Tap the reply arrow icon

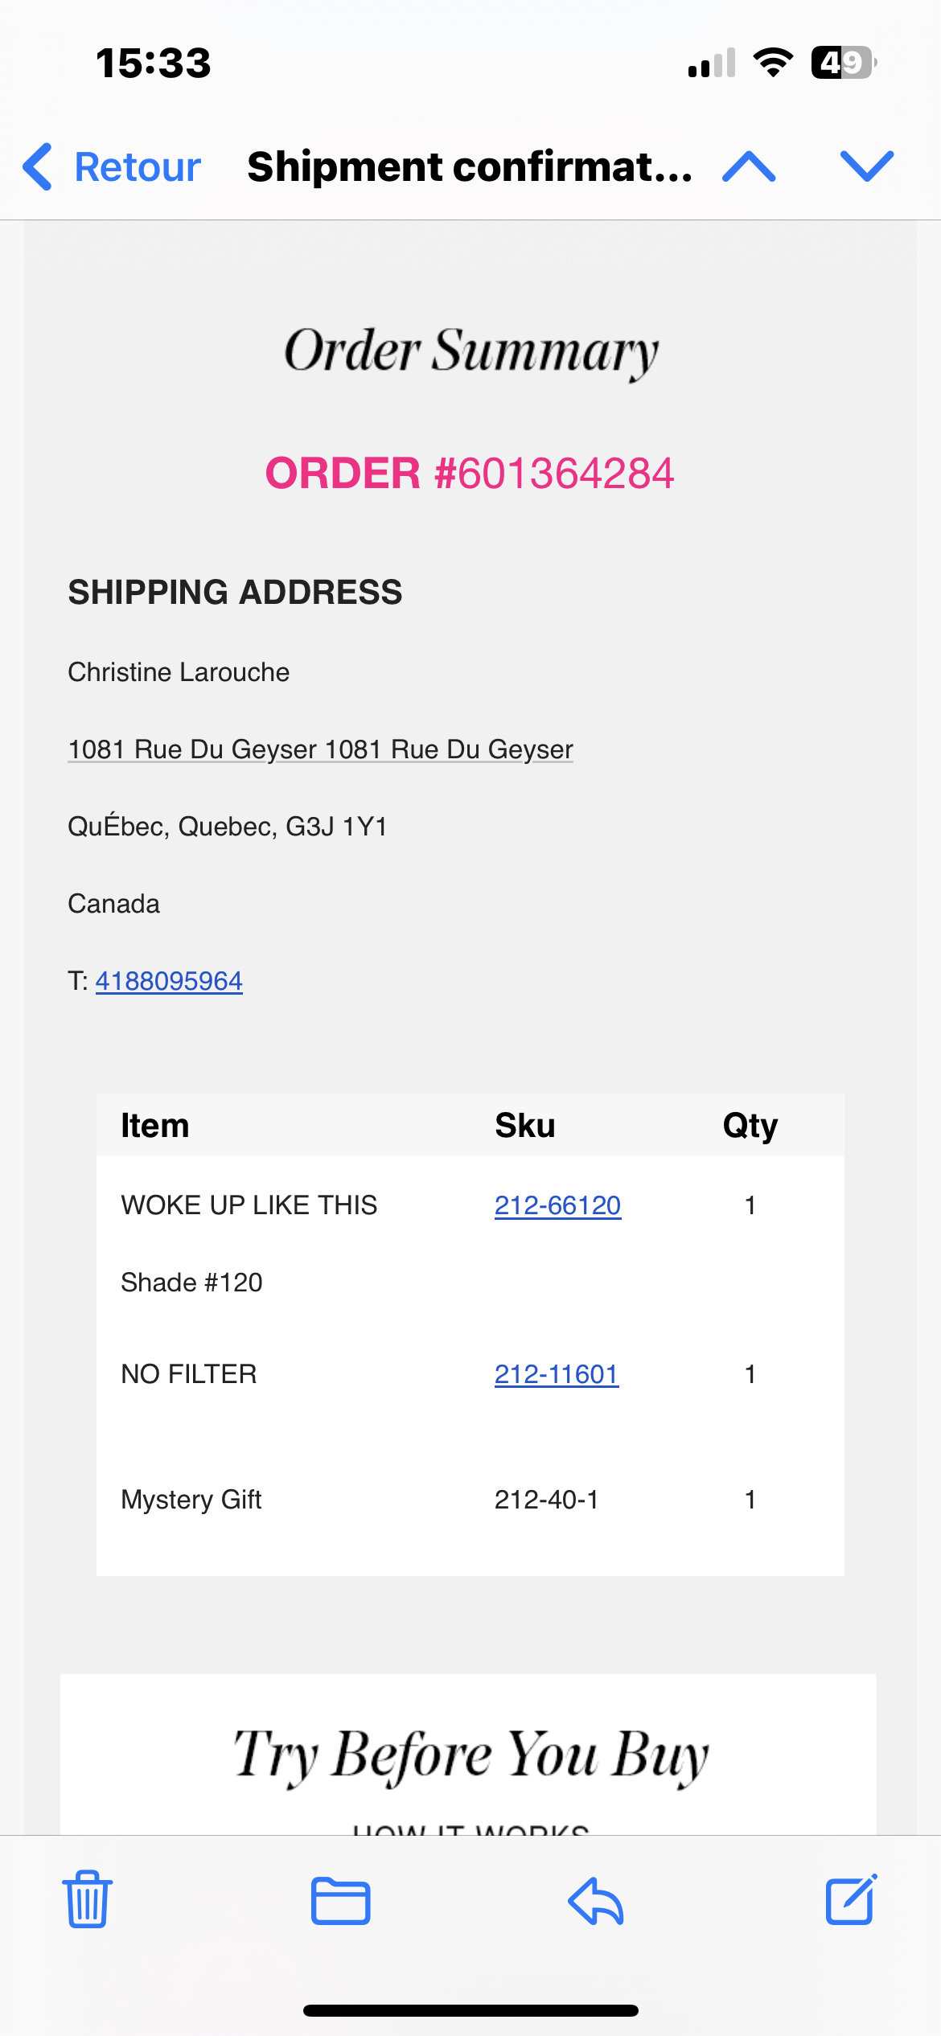(x=596, y=1901)
